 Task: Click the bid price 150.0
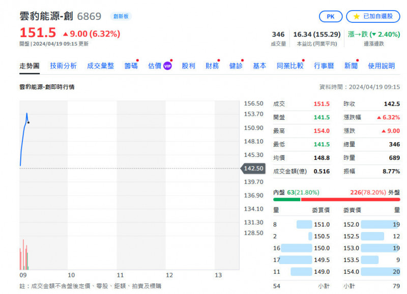[322, 248]
